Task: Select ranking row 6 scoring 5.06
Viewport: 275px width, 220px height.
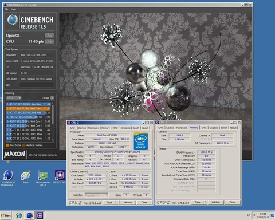Action: 29,125
